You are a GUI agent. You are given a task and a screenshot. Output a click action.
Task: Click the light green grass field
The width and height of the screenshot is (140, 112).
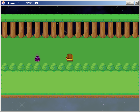[x=70, y=82]
